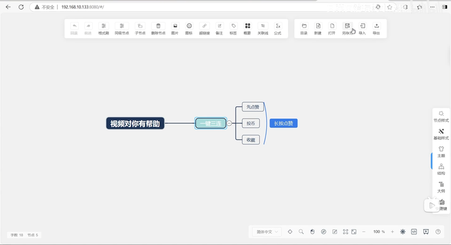This screenshot has height=245, width=451.
Task: Export the mind map via 导出
Action: 376,29
